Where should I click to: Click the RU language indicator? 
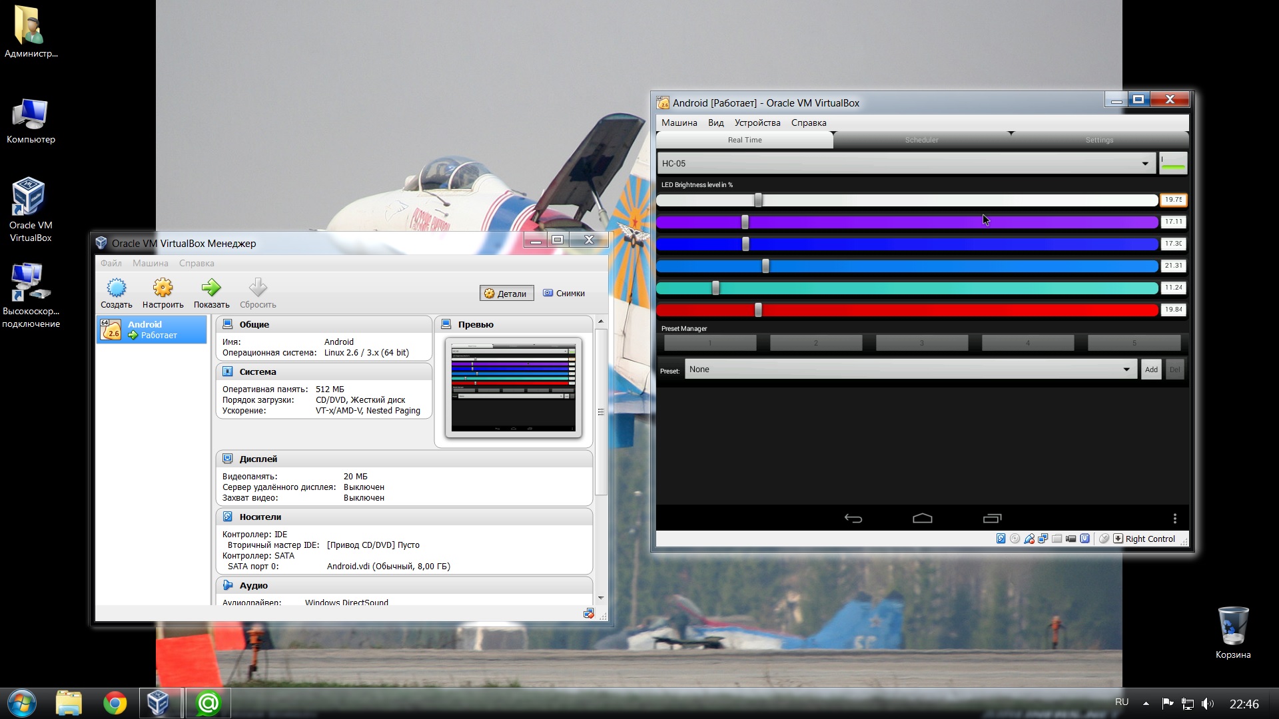(x=1122, y=702)
